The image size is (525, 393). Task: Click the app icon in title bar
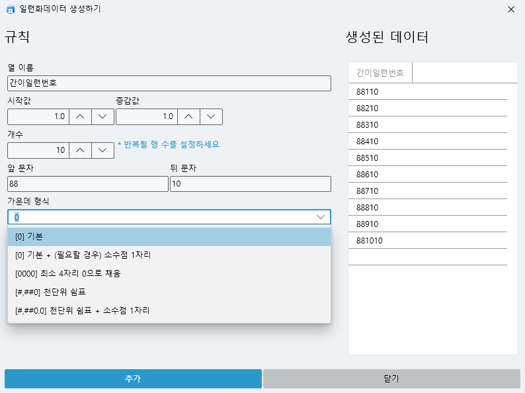click(x=11, y=10)
